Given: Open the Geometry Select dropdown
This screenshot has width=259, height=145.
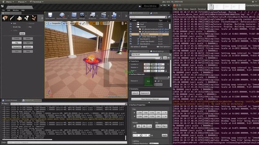Looking at the screenshot, I should pos(135,93).
